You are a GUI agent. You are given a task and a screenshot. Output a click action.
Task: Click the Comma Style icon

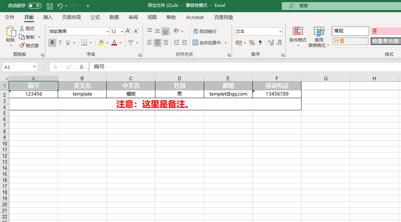point(260,43)
